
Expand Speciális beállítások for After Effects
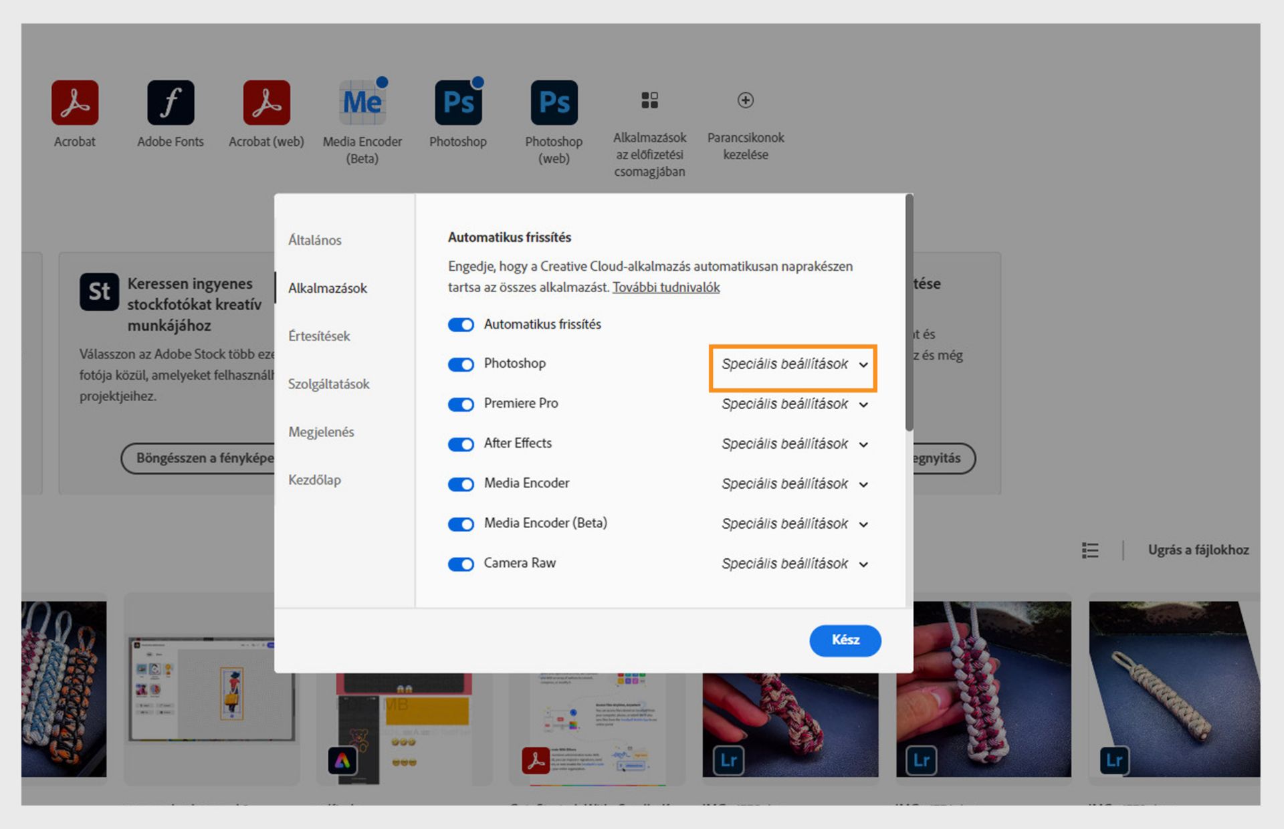tap(794, 444)
